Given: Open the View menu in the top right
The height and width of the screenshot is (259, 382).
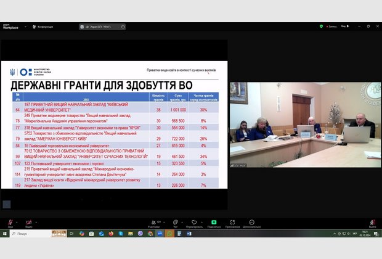Looking at the screenshot, I should 345,26.
